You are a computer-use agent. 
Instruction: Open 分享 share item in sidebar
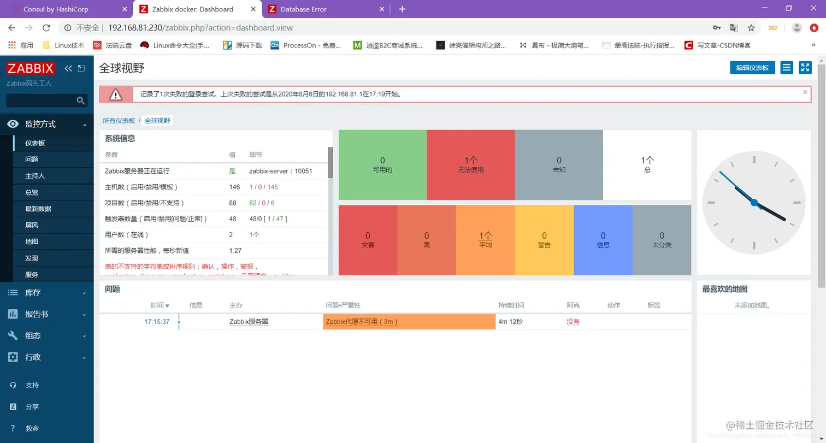[32, 407]
